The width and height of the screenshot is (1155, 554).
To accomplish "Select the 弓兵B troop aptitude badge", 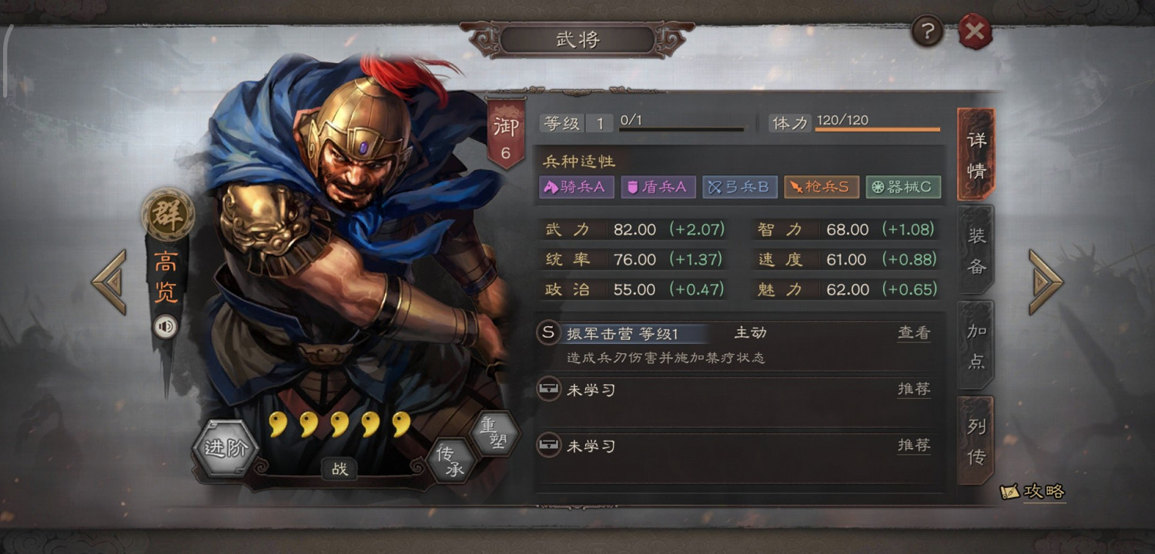I will click(740, 187).
